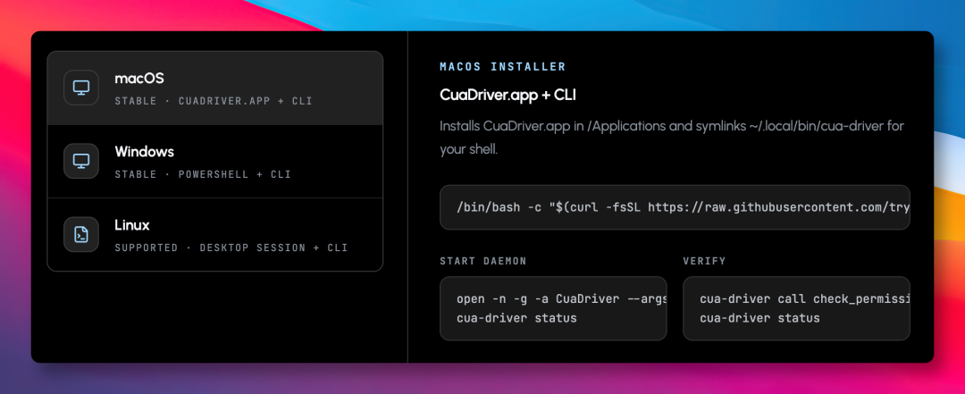The height and width of the screenshot is (394, 965).
Task: Switch to the Windows platform tab
Action: [214, 162]
